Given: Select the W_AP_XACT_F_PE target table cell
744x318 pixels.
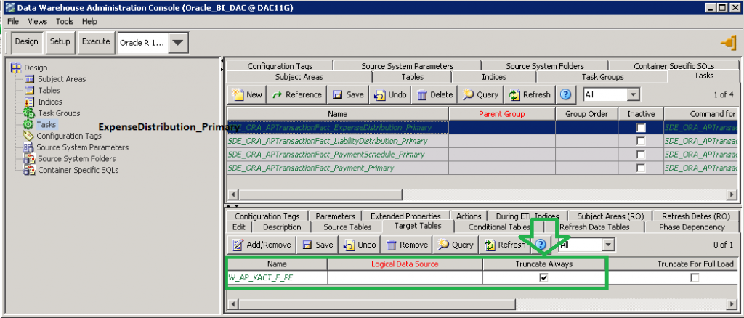Looking at the screenshot, I should [278, 278].
